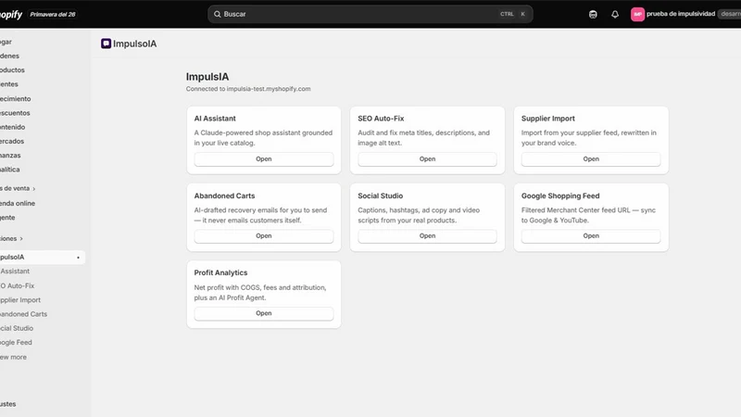Click View more in the sidebar
The height and width of the screenshot is (417, 741).
(13, 357)
